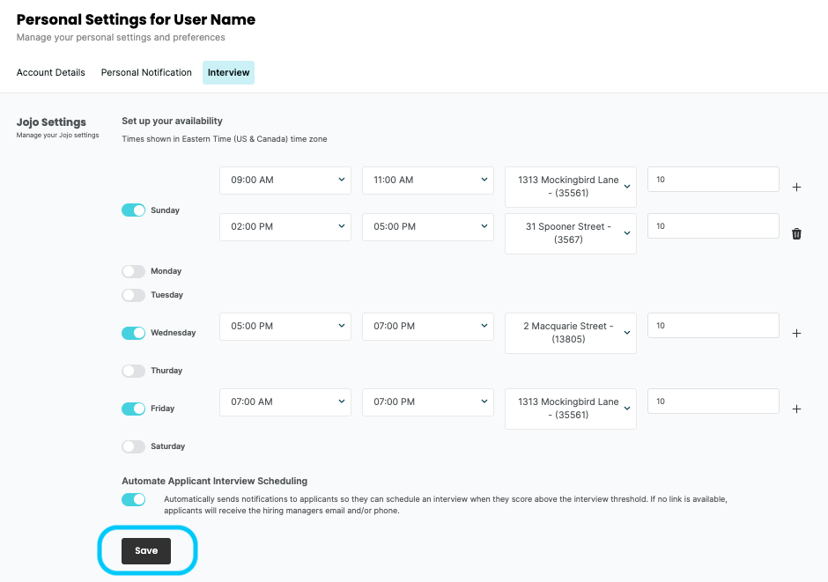Switch to the Account Details tab
This screenshot has height=582, width=828.
coord(50,72)
